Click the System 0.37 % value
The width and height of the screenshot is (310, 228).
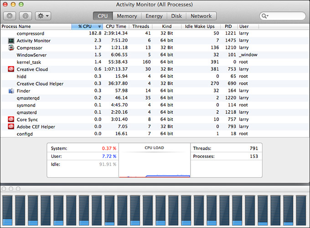click(x=109, y=148)
